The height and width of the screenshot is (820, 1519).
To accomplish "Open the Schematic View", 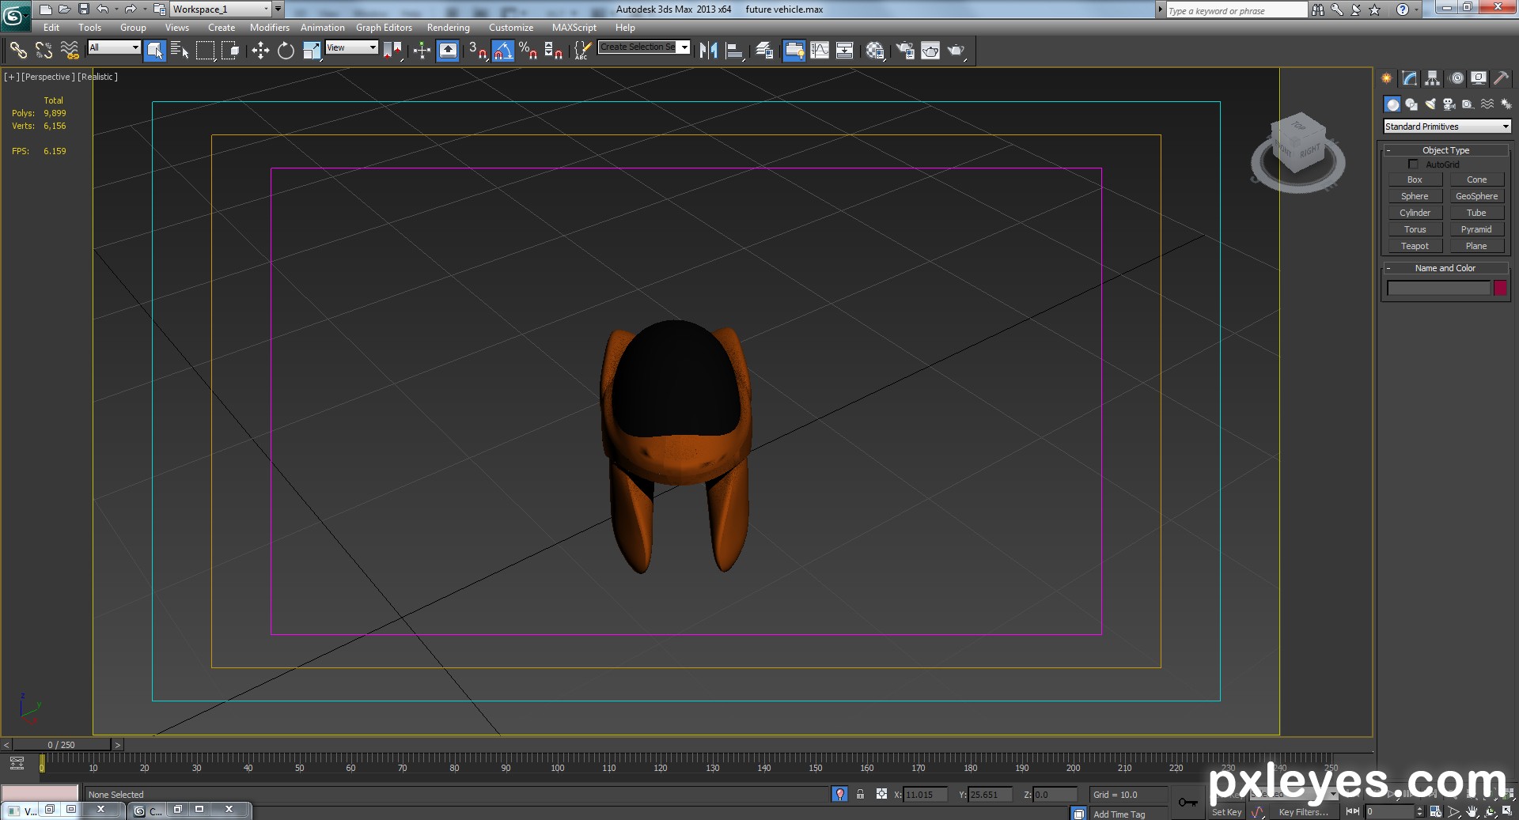I will (x=845, y=51).
